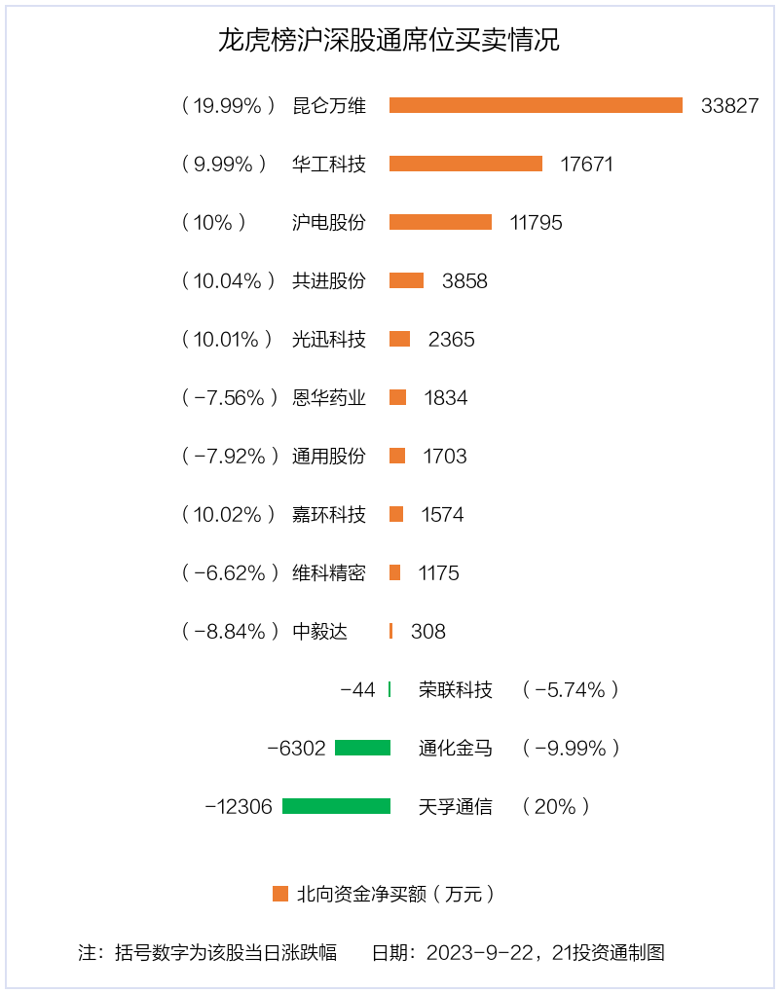Click the 天孚通信 stock name label

(456, 807)
